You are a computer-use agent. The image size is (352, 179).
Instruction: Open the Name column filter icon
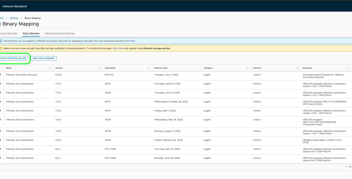[50, 68]
